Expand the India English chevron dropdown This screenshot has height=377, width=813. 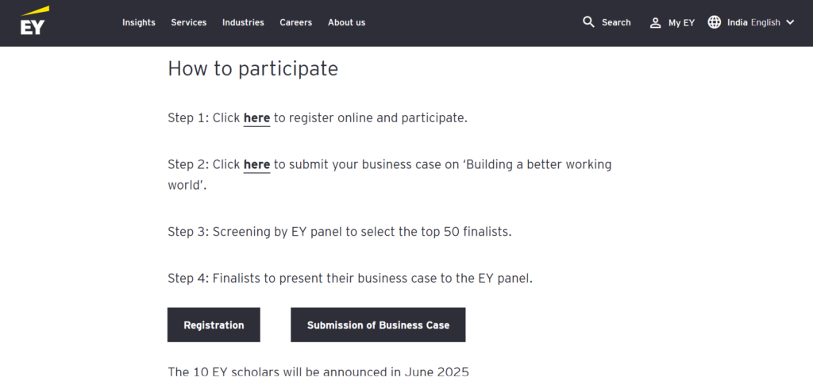(790, 22)
